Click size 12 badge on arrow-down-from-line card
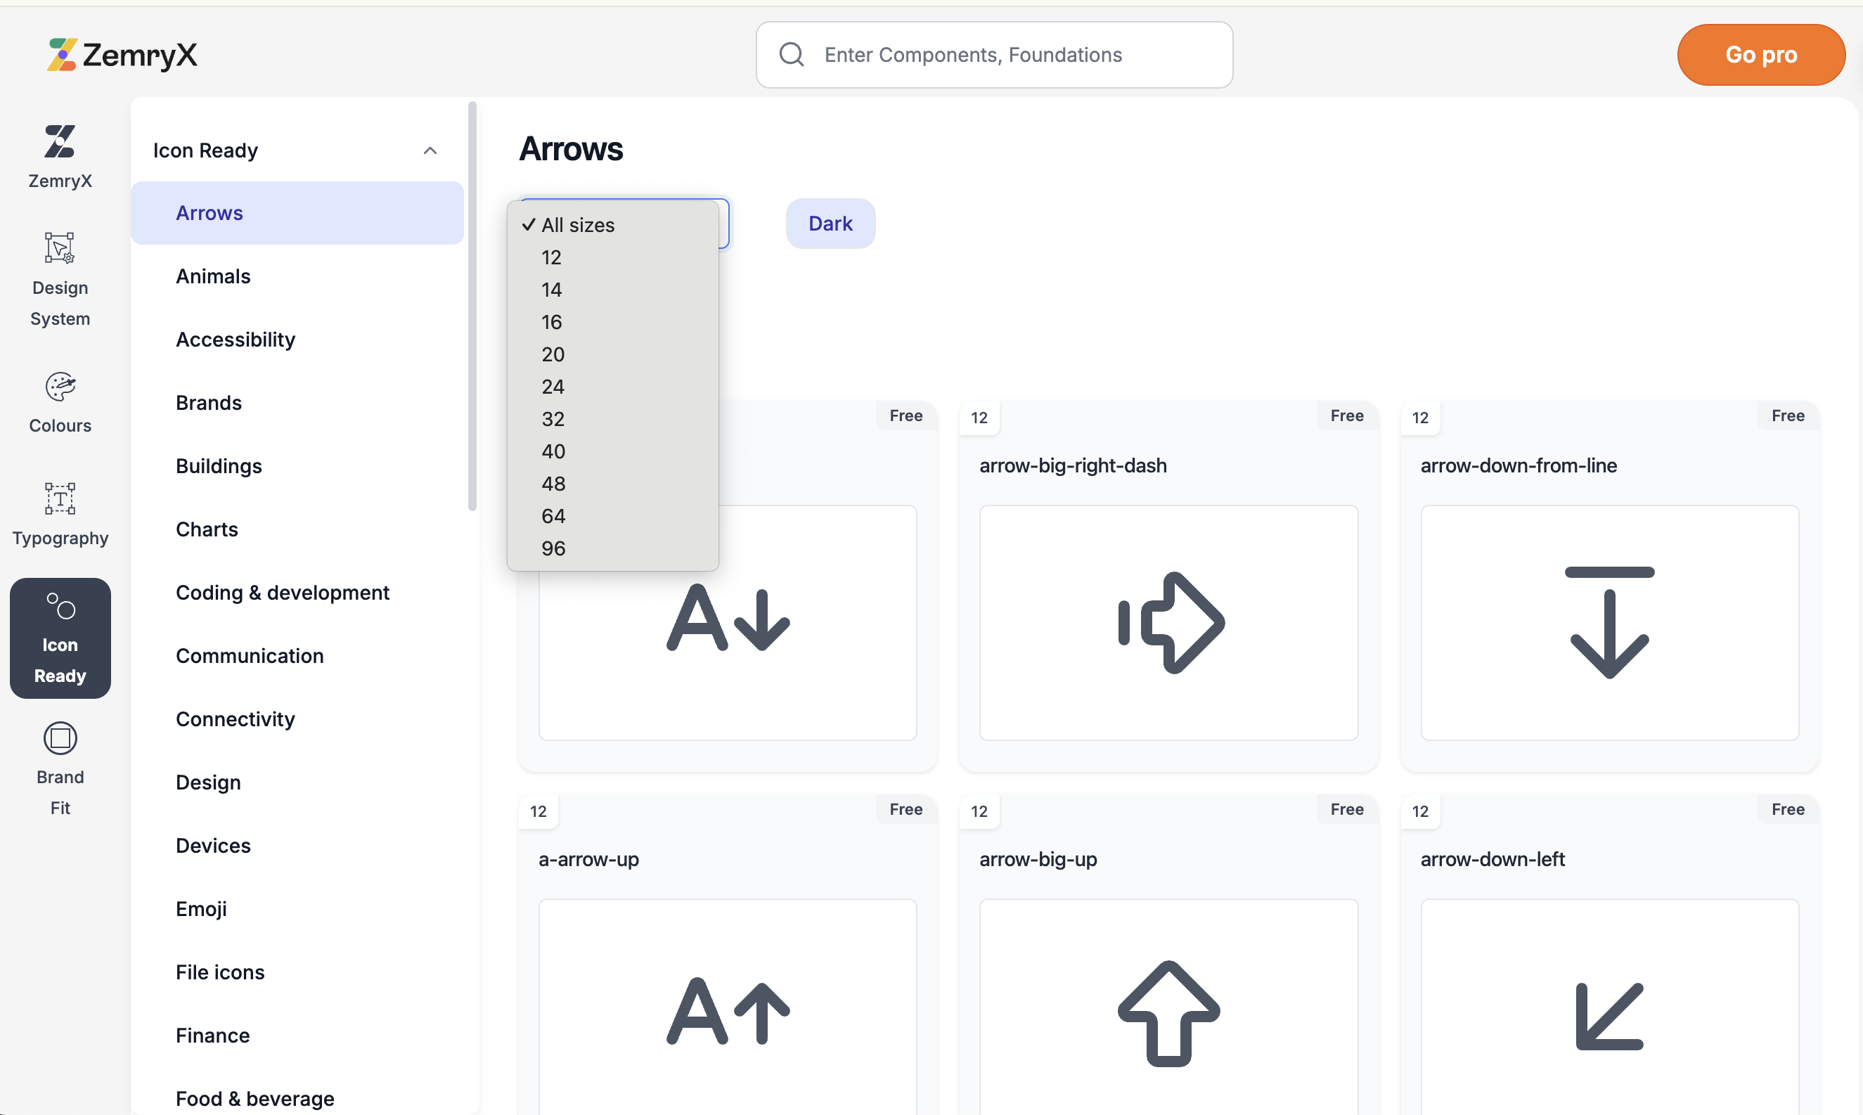This screenshot has width=1863, height=1115. [1420, 418]
